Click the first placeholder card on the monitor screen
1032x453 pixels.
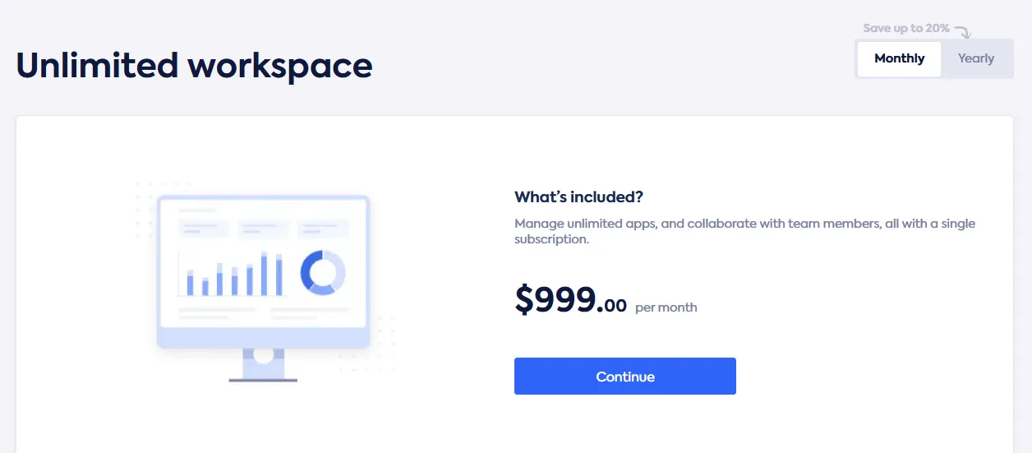(204, 228)
